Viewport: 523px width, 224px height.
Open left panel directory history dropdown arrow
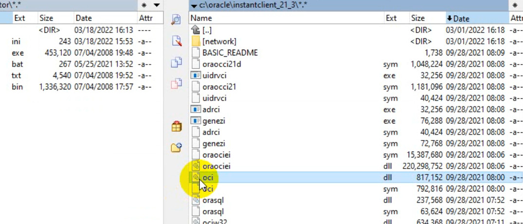point(157,5)
